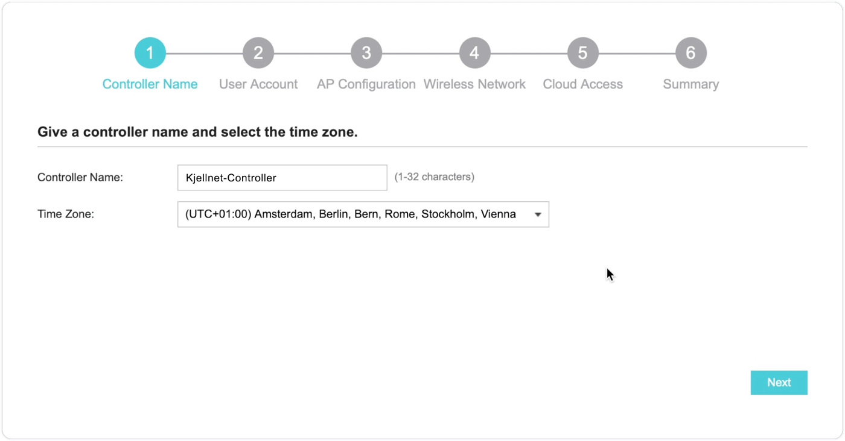Jump to the AP Configuration step label

(x=366, y=84)
